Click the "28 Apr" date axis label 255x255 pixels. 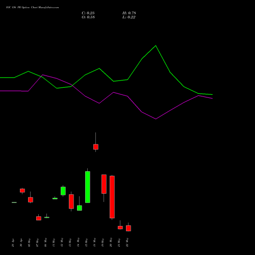[13, 243]
